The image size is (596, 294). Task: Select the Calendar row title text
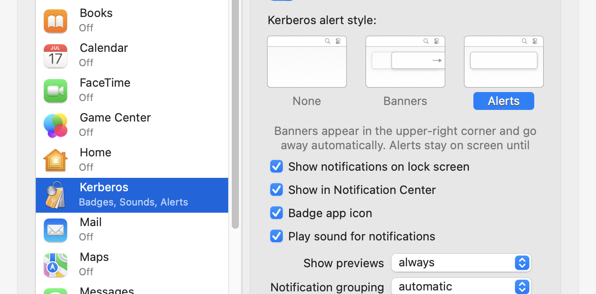[104, 48]
